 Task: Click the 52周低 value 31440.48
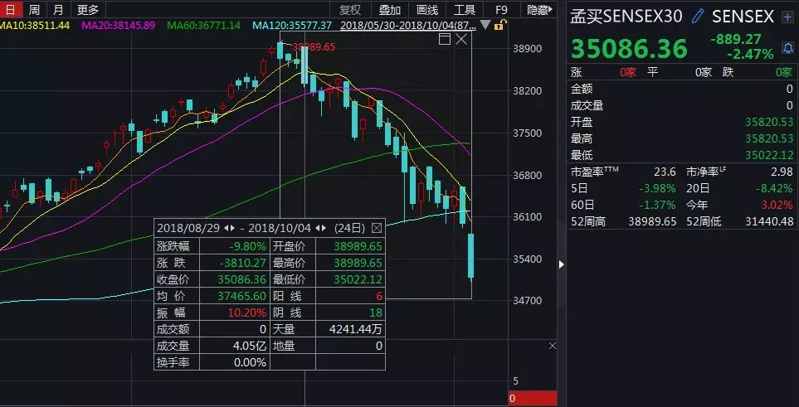click(x=769, y=221)
